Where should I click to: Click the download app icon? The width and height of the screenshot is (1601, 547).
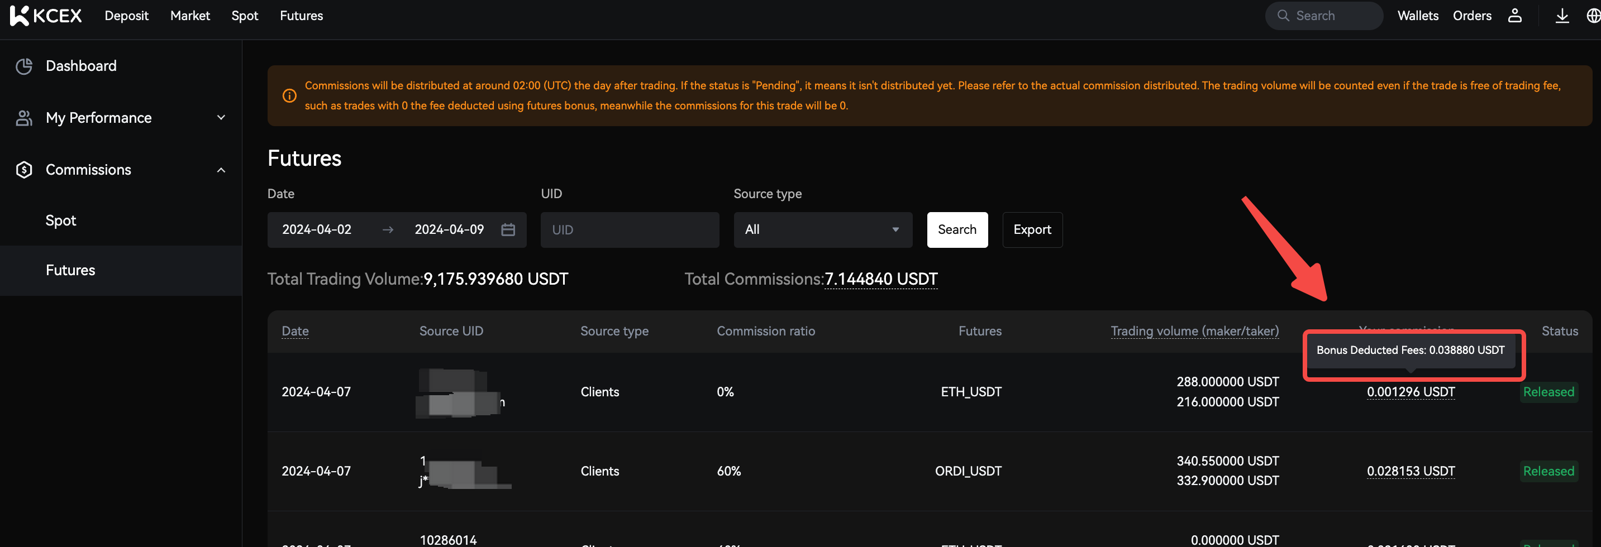pos(1561,16)
